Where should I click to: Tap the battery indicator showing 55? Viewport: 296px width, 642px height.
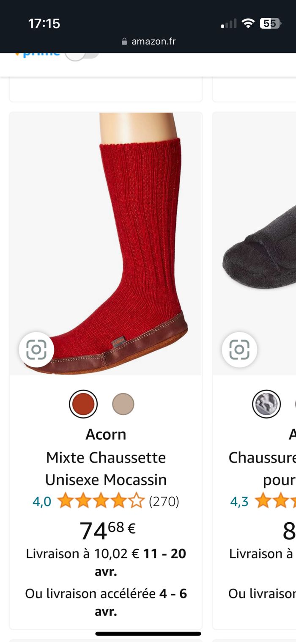click(x=270, y=24)
